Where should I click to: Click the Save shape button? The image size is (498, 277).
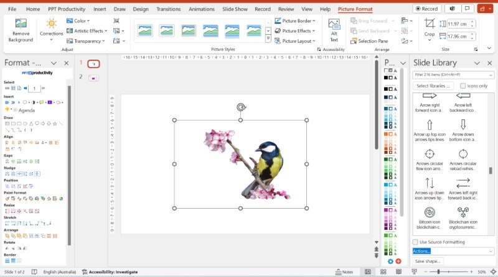point(428,261)
